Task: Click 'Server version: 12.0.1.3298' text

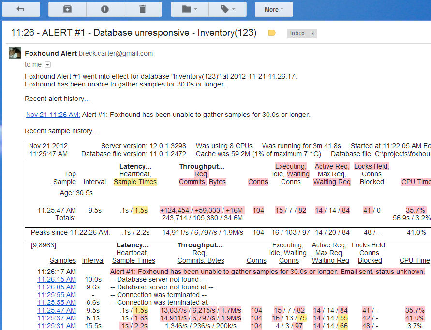Action: click(x=144, y=146)
